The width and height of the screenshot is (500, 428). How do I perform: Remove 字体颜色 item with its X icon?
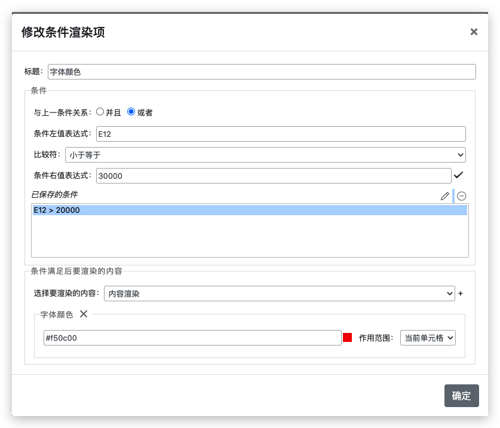pyautogui.click(x=84, y=314)
